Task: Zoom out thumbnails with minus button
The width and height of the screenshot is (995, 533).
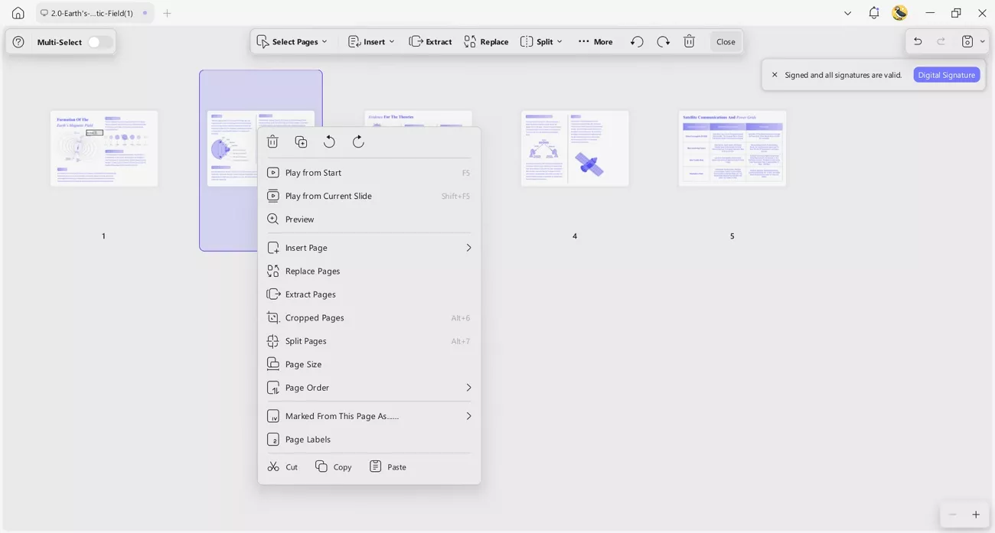Action: click(x=952, y=515)
